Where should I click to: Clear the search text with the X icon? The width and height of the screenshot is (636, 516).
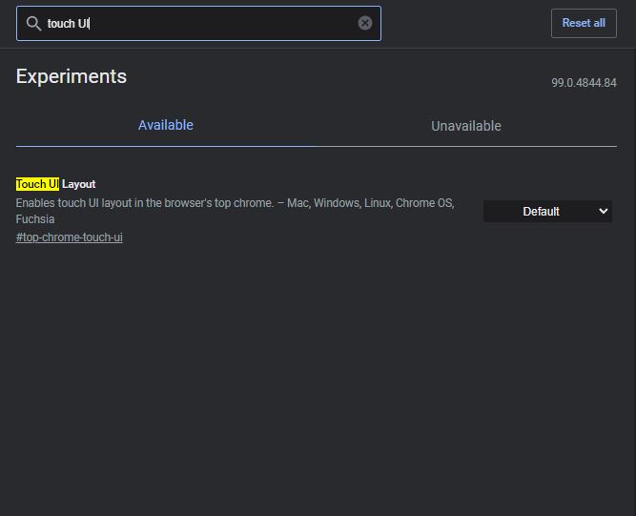pos(365,23)
